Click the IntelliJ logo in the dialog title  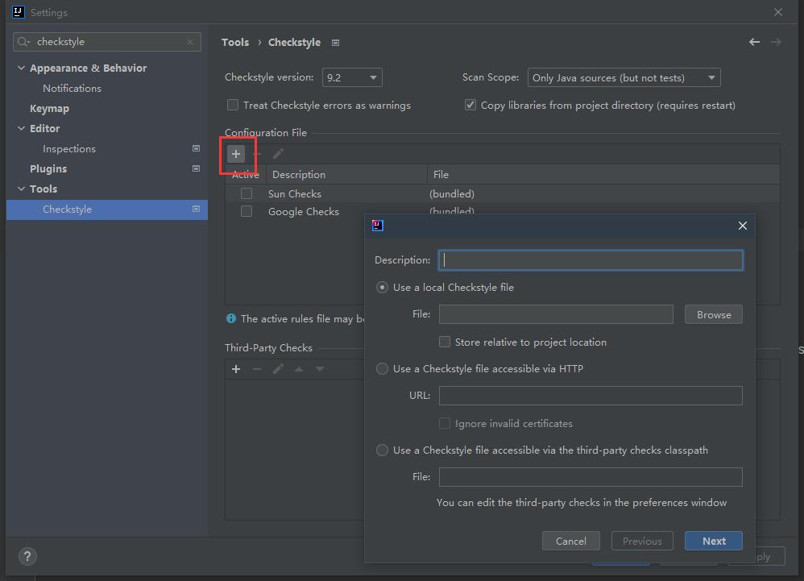coord(378,226)
